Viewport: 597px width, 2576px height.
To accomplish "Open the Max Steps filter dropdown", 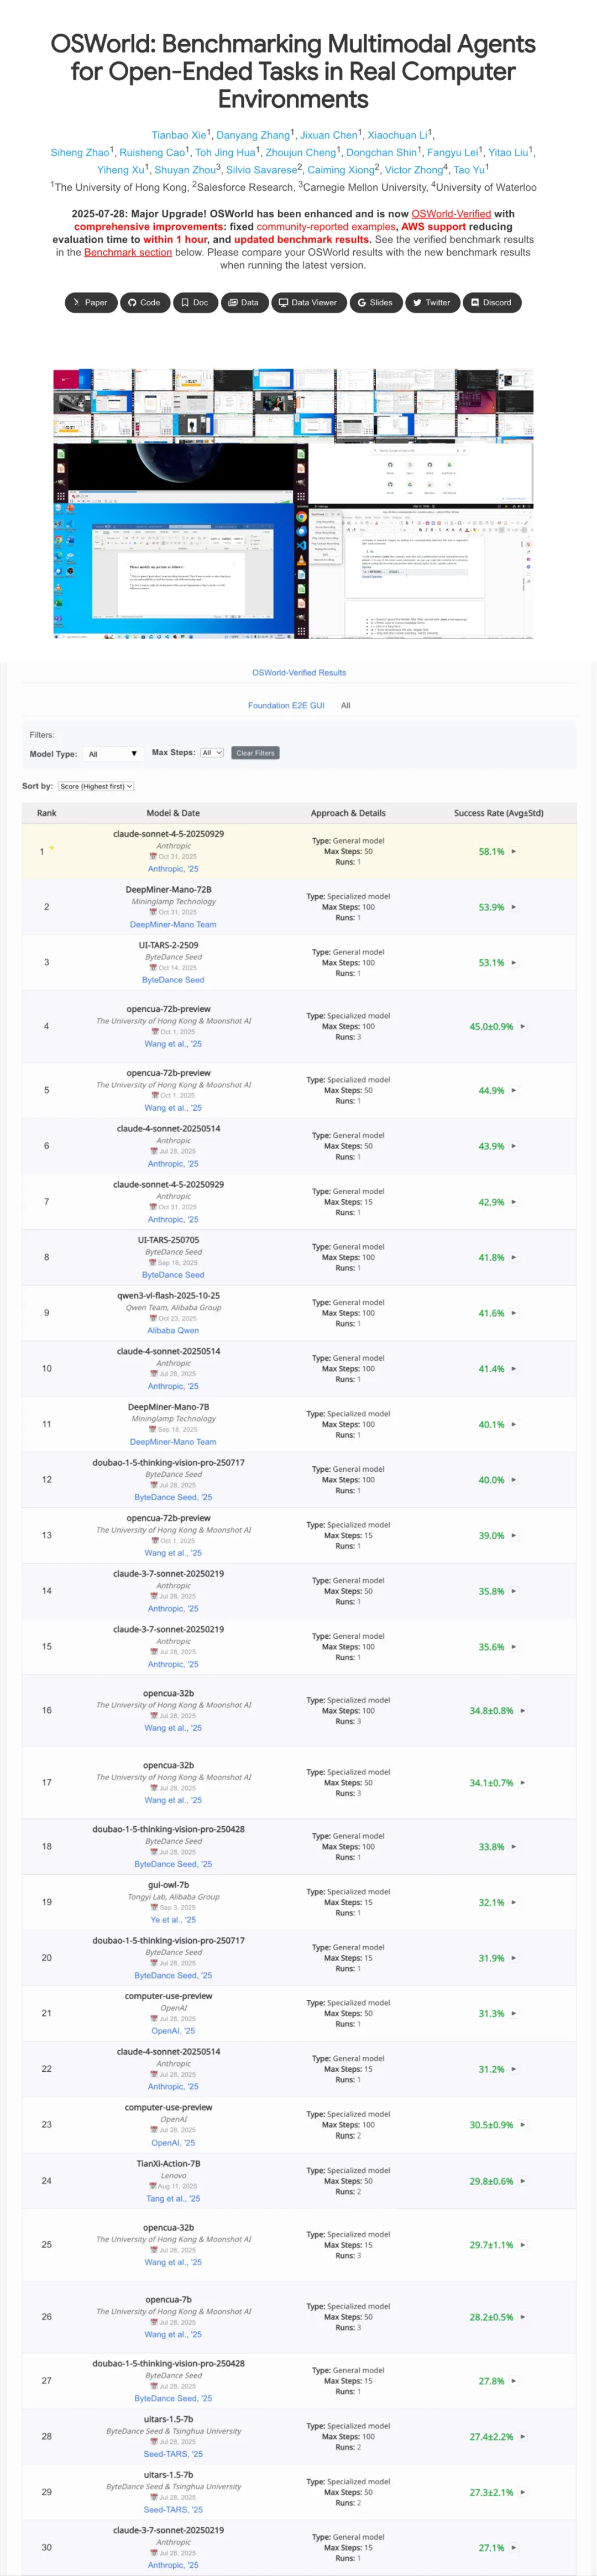I will [x=212, y=752].
